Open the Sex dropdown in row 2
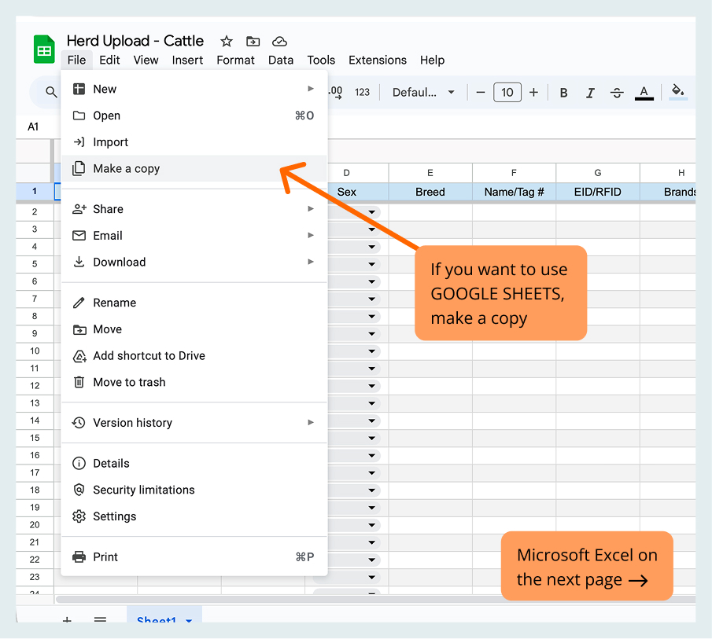The width and height of the screenshot is (712, 639). tap(371, 212)
